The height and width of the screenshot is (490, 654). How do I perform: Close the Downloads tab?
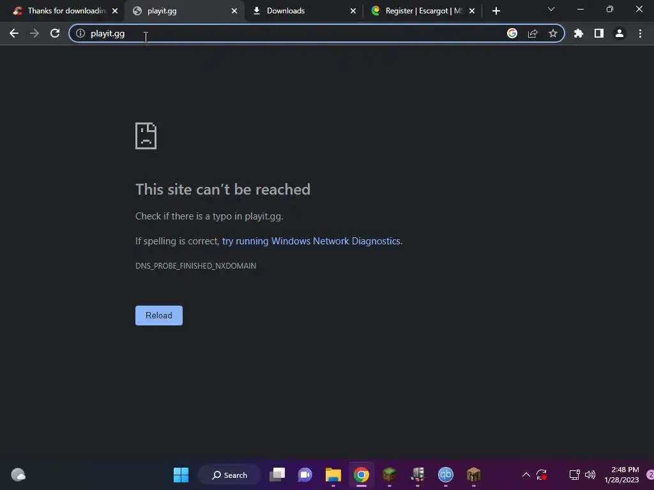coord(353,11)
